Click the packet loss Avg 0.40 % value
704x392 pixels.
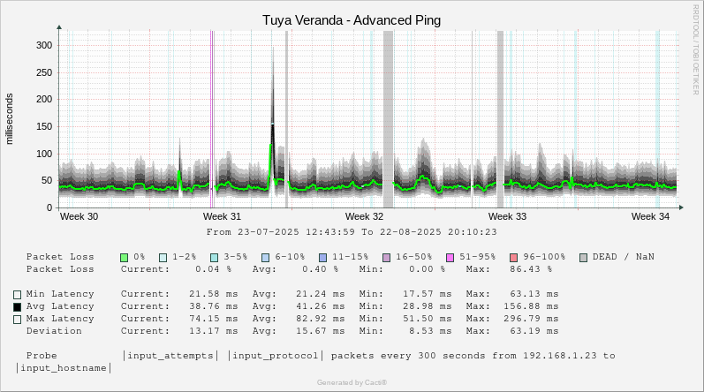click(x=320, y=269)
